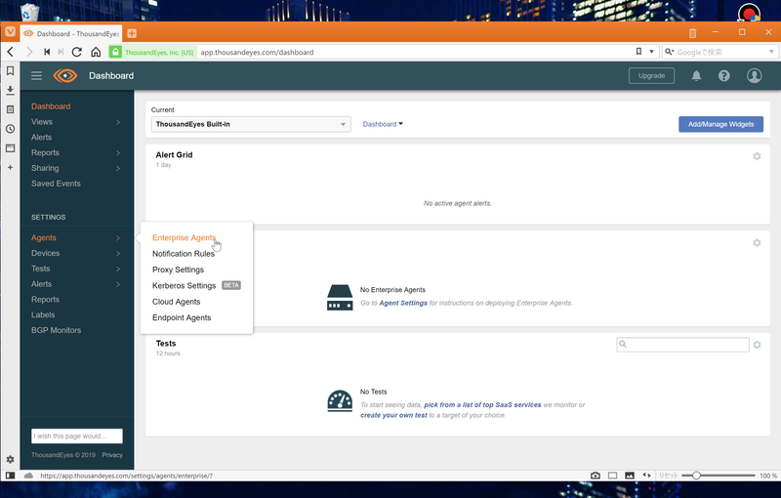Select Enterprise Agents from the flyout menu
This screenshot has height=498, width=781.
pos(184,237)
